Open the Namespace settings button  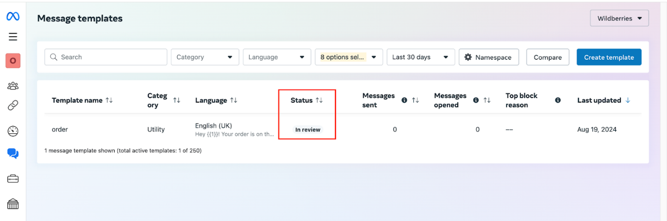488,57
